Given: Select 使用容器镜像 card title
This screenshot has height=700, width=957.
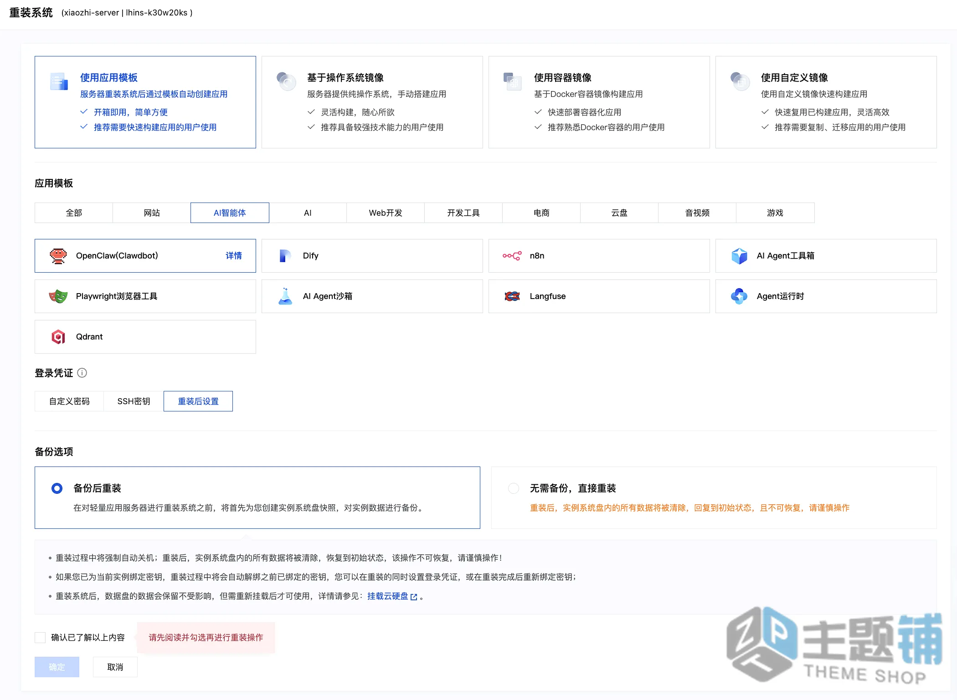Looking at the screenshot, I should (563, 78).
